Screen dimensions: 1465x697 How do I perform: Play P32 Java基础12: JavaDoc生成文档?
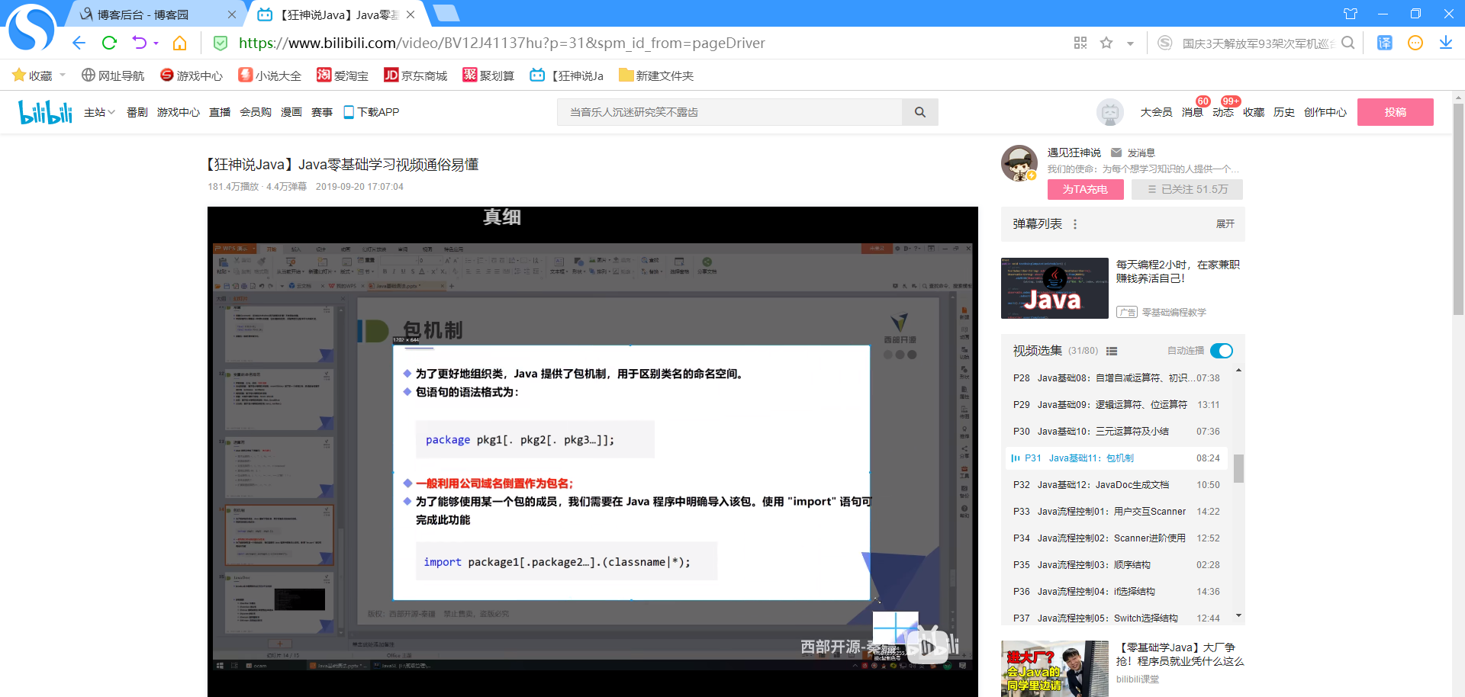pos(1116,485)
